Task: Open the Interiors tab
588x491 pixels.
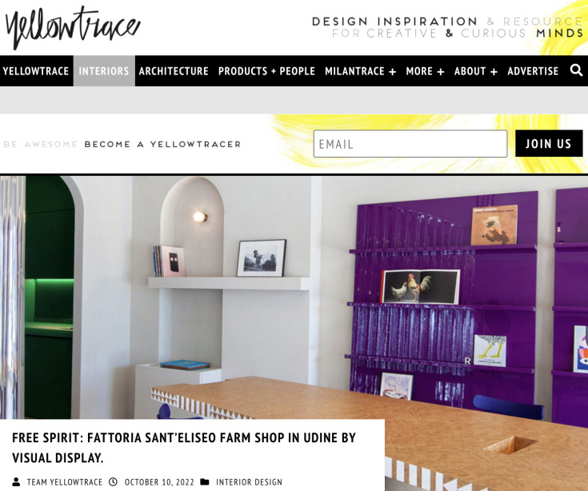Action: coord(104,71)
